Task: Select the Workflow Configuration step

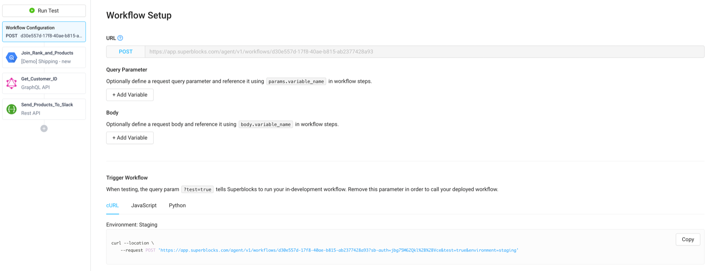Action: [x=44, y=32]
